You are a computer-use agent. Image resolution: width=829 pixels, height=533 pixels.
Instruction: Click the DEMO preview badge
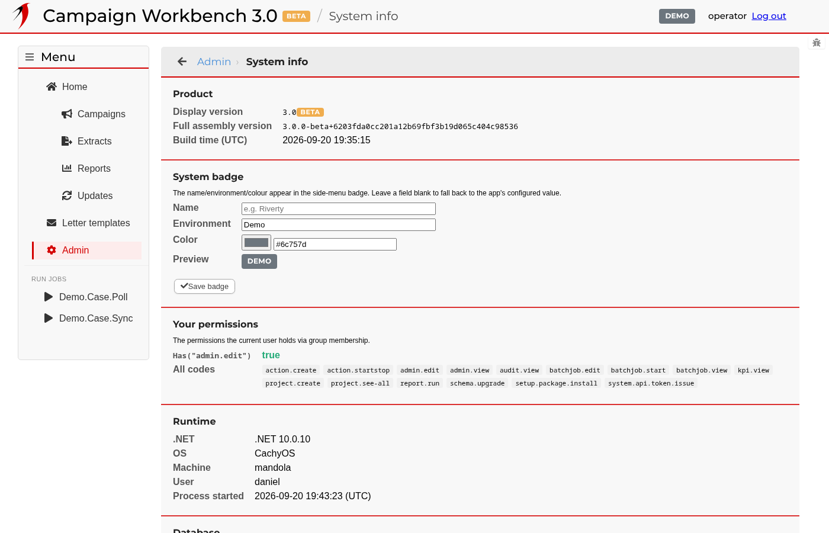coord(259,261)
